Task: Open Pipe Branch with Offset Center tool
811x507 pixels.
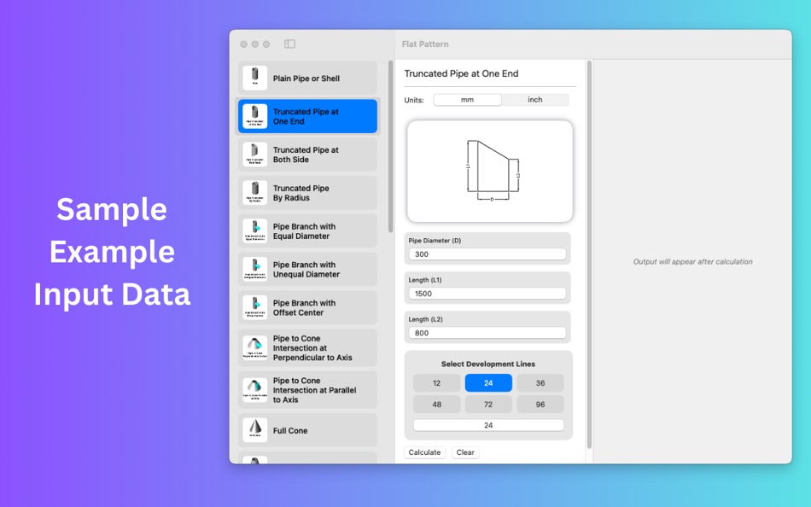Action: (x=307, y=307)
